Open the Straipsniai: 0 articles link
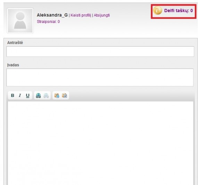This screenshot has width=198, height=185. [48, 22]
